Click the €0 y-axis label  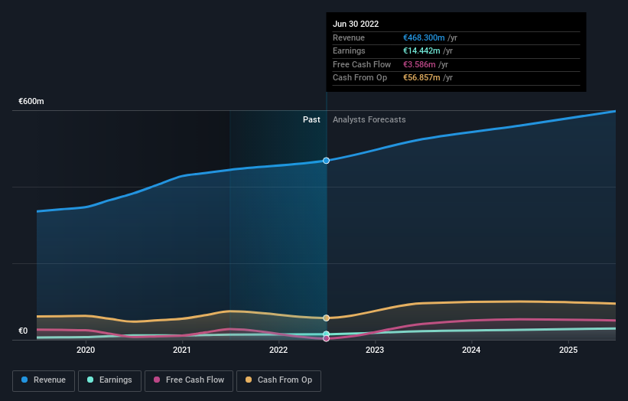click(23, 331)
